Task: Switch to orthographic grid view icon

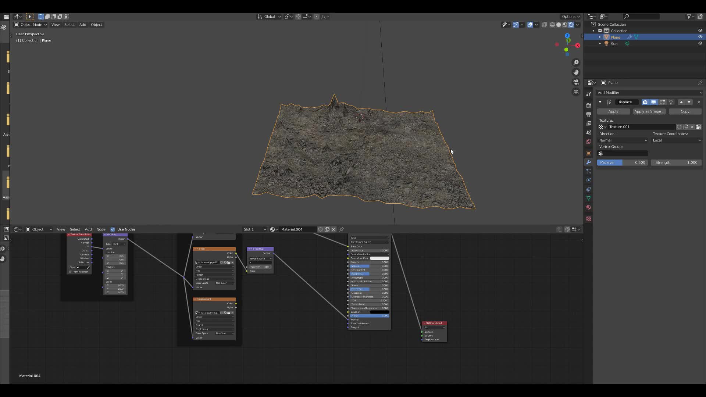Action: [x=576, y=92]
